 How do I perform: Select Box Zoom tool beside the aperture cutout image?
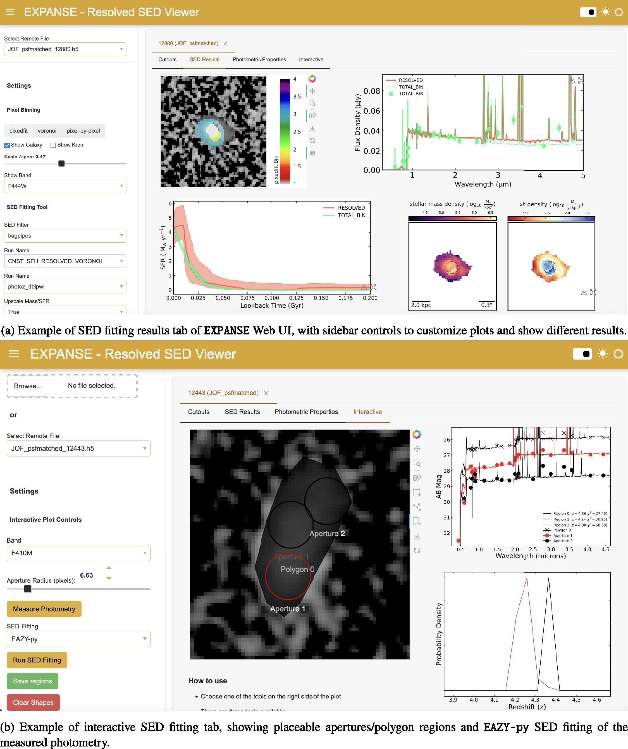coord(417,463)
